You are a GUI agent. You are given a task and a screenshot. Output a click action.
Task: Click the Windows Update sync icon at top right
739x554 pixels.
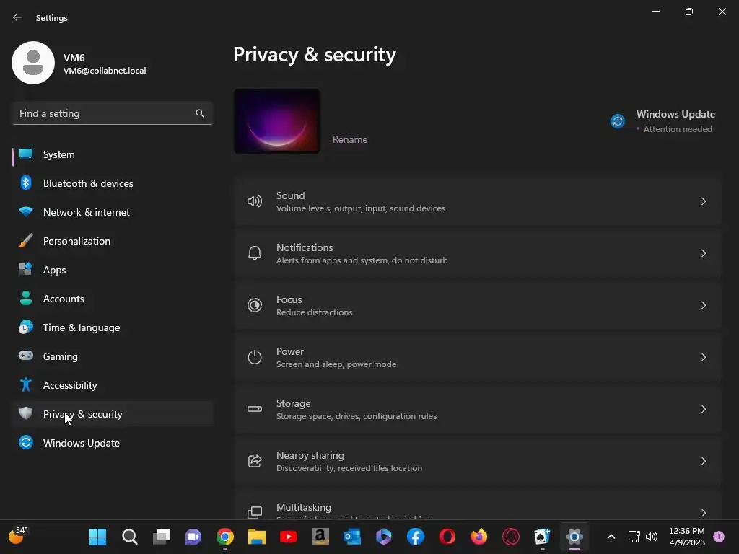point(618,121)
